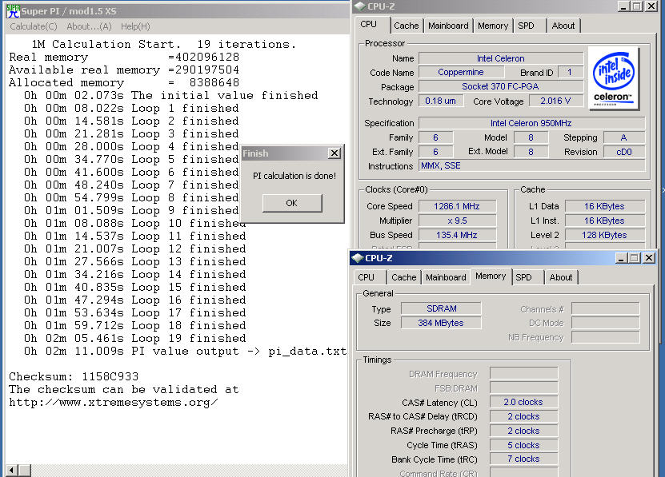The image size is (665, 477).
Task: Click the Core Speed value 1286.1 MHz
Action: (x=457, y=206)
